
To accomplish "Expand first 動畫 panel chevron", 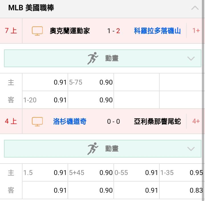I will pyautogui.click(x=191, y=59).
